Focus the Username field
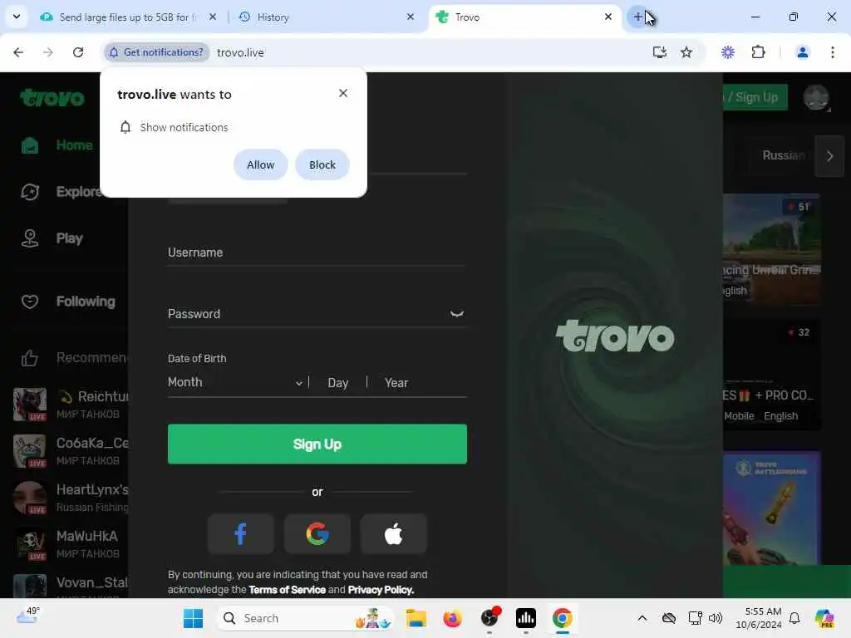 (317, 253)
